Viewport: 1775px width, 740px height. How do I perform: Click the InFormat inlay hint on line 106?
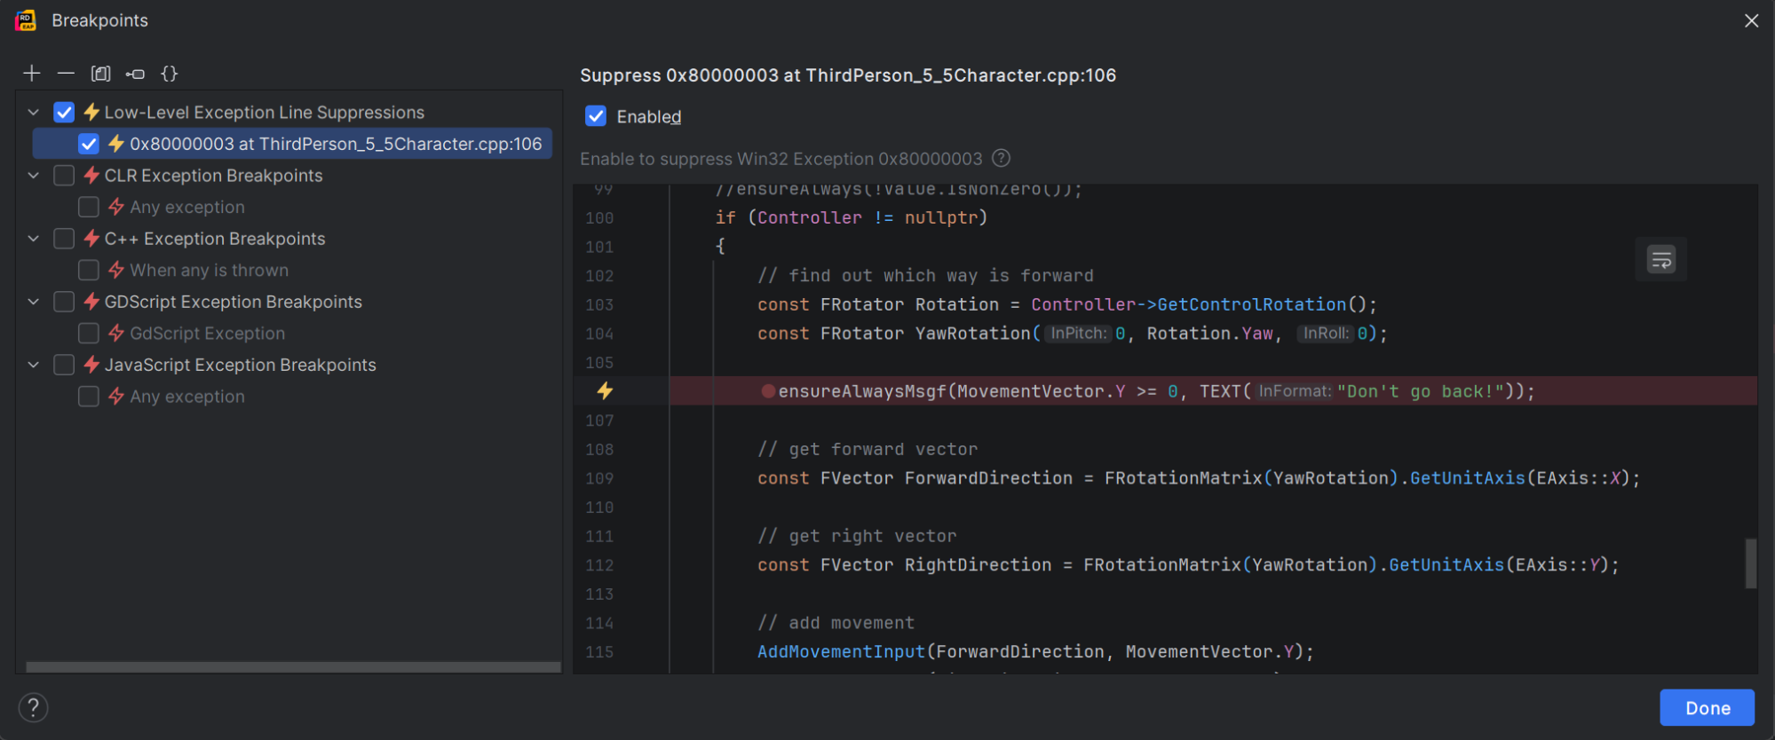[x=1294, y=391]
